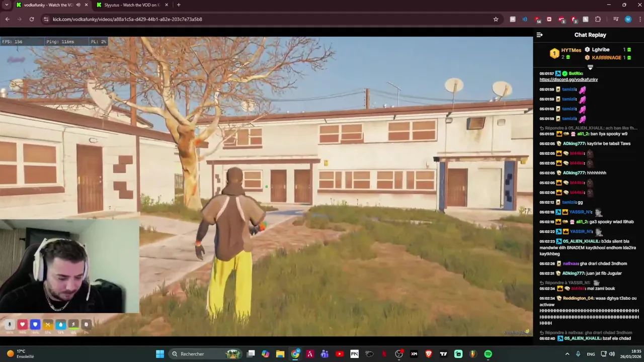Image resolution: width=644 pixels, height=362 pixels.
Task: Expand the pinned gifters banner arrow
Action: point(590,67)
